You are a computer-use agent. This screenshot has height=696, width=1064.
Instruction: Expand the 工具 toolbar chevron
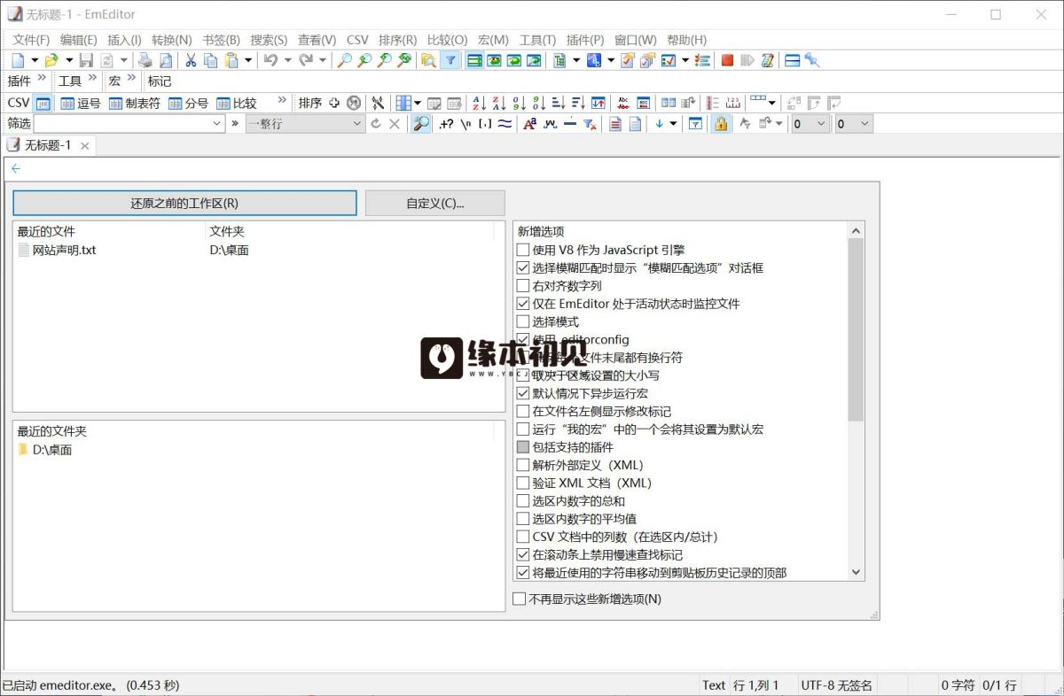[x=93, y=79]
